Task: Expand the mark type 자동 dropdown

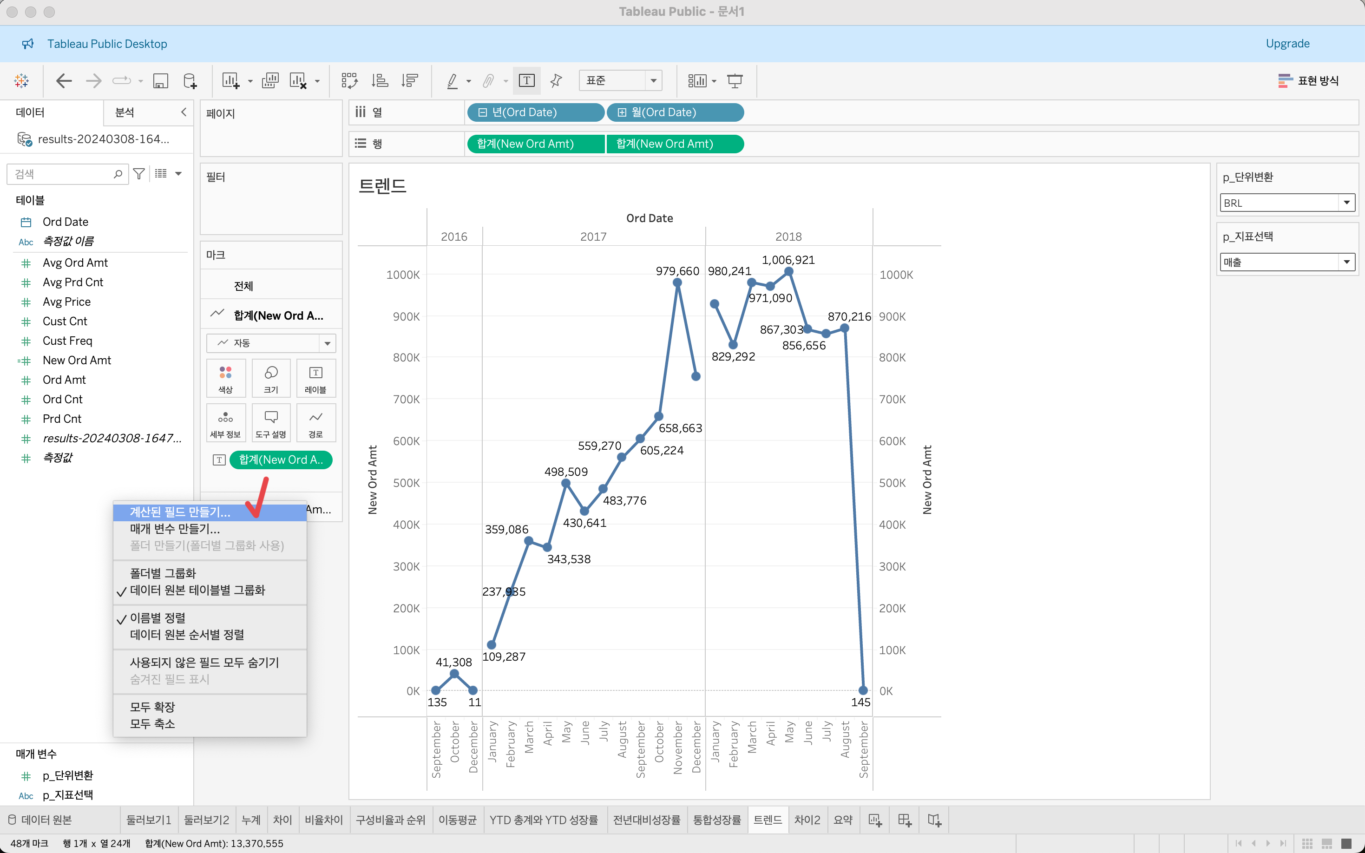Action: [327, 343]
